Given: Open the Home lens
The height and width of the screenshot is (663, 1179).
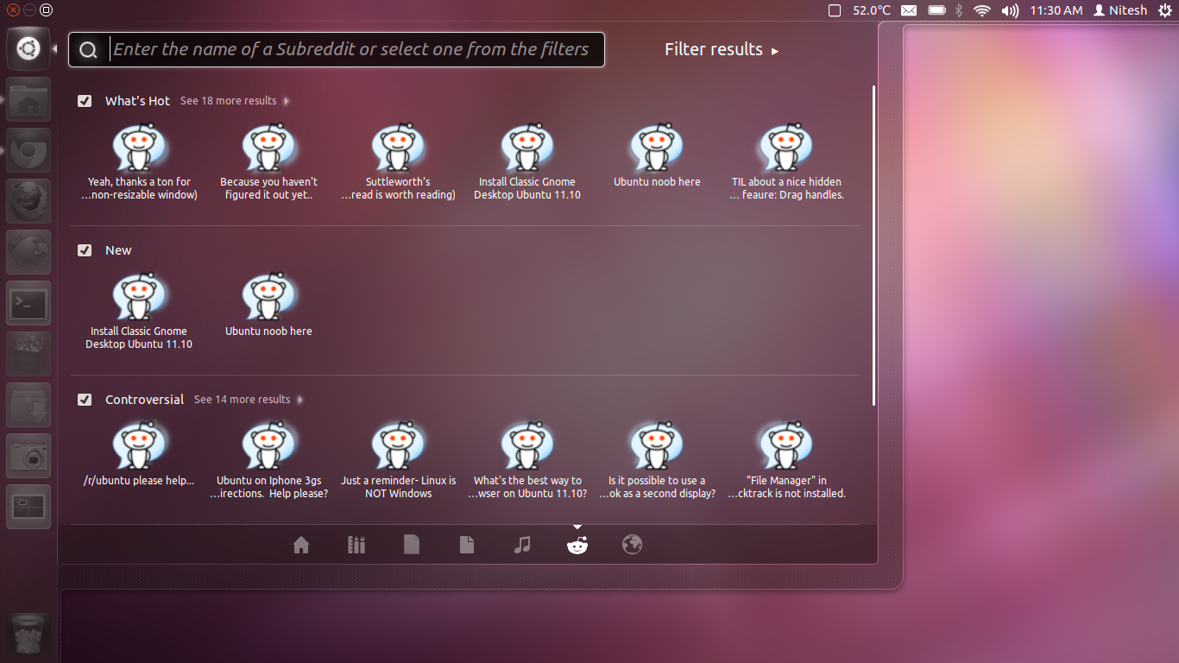Looking at the screenshot, I should (300, 545).
